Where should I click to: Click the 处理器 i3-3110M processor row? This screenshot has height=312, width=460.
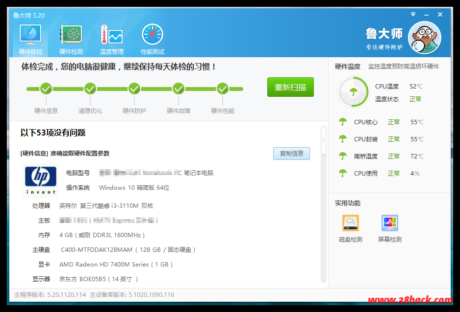pyautogui.click(x=93, y=206)
